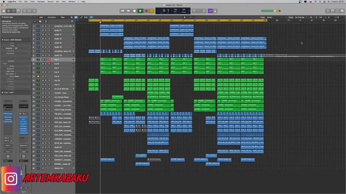Open the Loop Browser button
The width and height of the screenshot is (346, 194).
337,11
